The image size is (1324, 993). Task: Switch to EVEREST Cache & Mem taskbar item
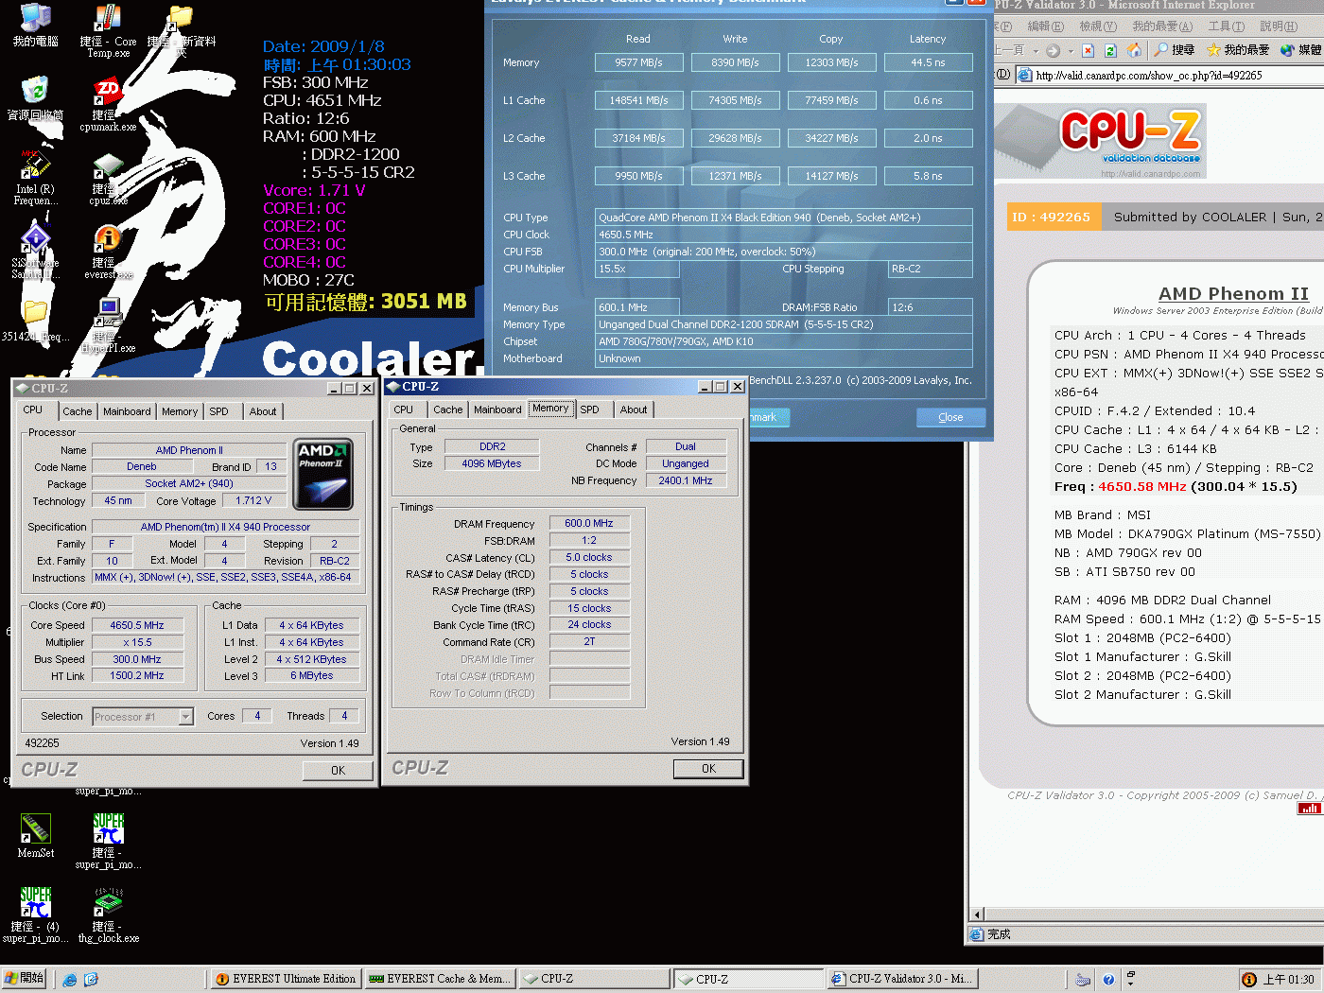click(440, 979)
